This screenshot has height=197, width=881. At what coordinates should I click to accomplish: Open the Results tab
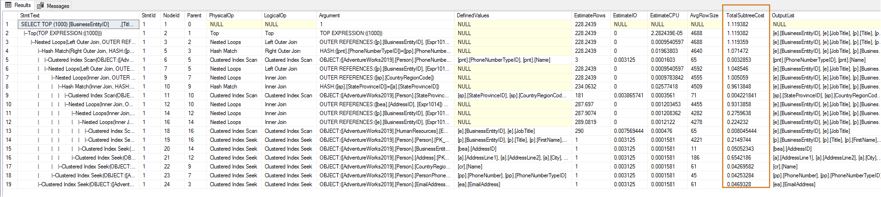[22, 5]
